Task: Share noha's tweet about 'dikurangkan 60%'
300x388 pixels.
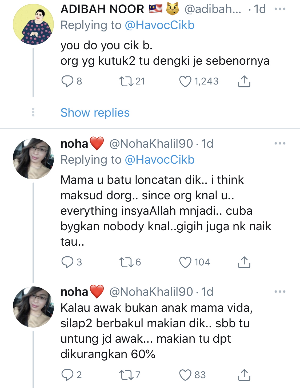Action: click(244, 375)
